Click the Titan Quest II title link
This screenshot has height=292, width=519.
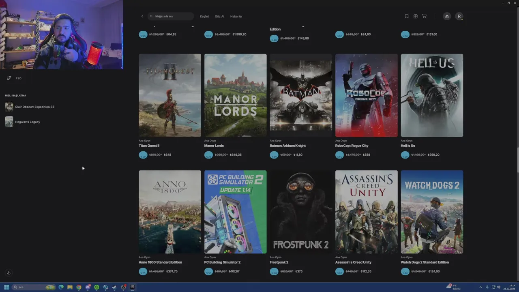(x=149, y=146)
